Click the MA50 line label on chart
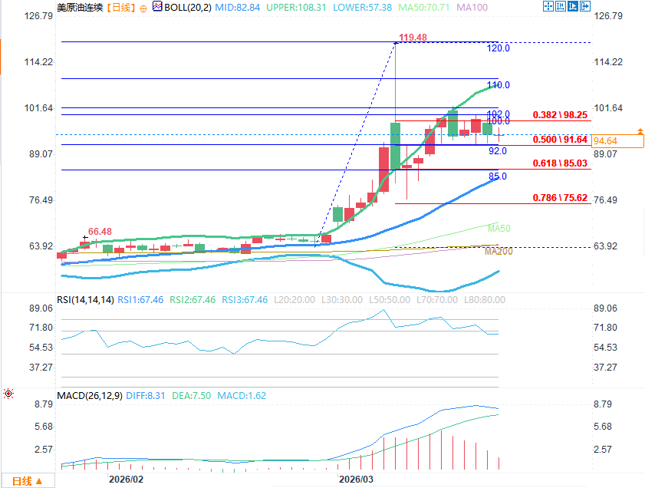This screenshot has width=645, height=488. click(499, 229)
